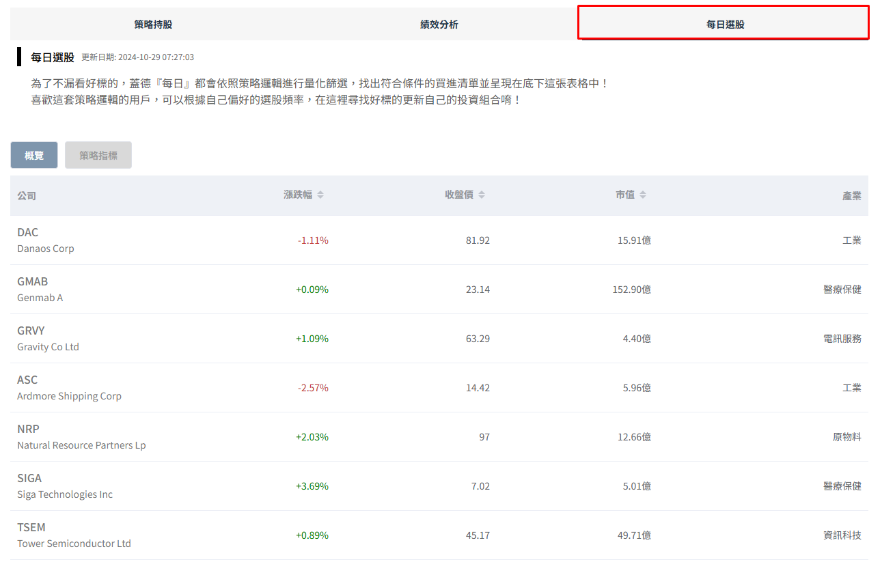This screenshot has width=895, height=562.
Task: Click the GRVY ticker symbol
Action: (31, 331)
